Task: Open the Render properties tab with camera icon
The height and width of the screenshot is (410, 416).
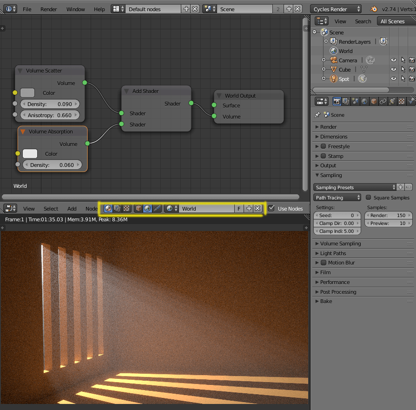Action: [337, 101]
